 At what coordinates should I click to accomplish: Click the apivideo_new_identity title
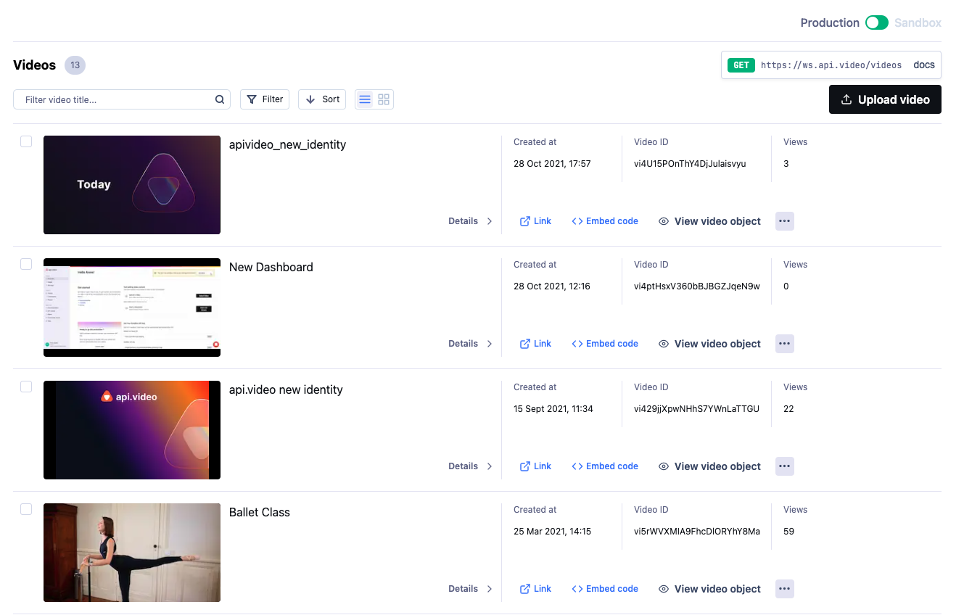pyautogui.click(x=287, y=145)
